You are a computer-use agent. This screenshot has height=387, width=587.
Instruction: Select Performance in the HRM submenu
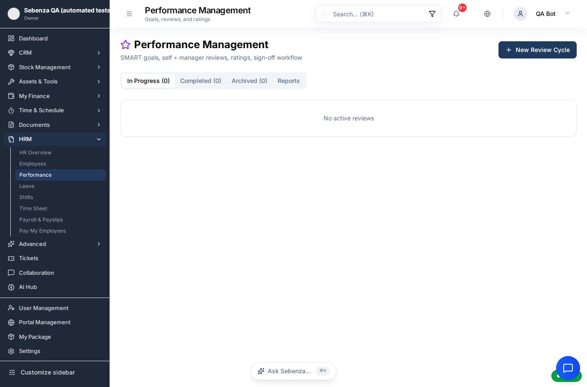click(x=61, y=175)
